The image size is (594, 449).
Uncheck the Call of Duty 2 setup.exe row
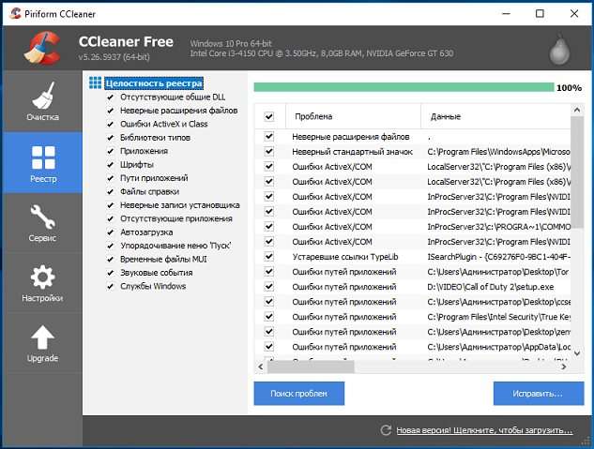coord(269,287)
